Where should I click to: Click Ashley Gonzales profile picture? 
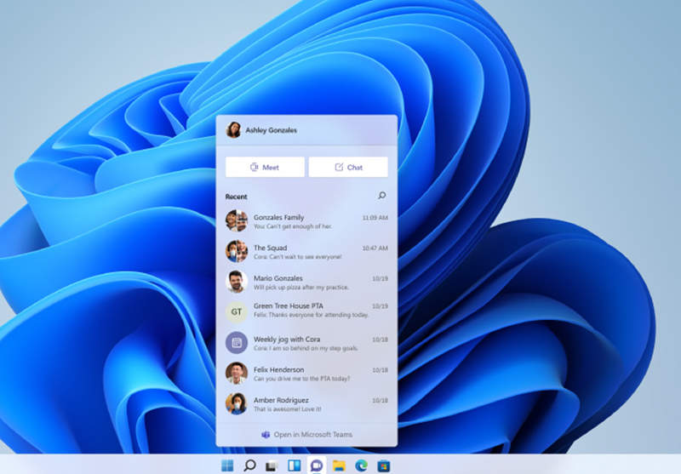233,130
